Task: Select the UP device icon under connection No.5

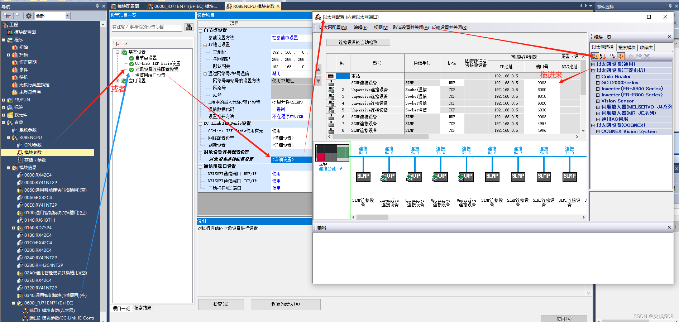Action: click(x=466, y=177)
